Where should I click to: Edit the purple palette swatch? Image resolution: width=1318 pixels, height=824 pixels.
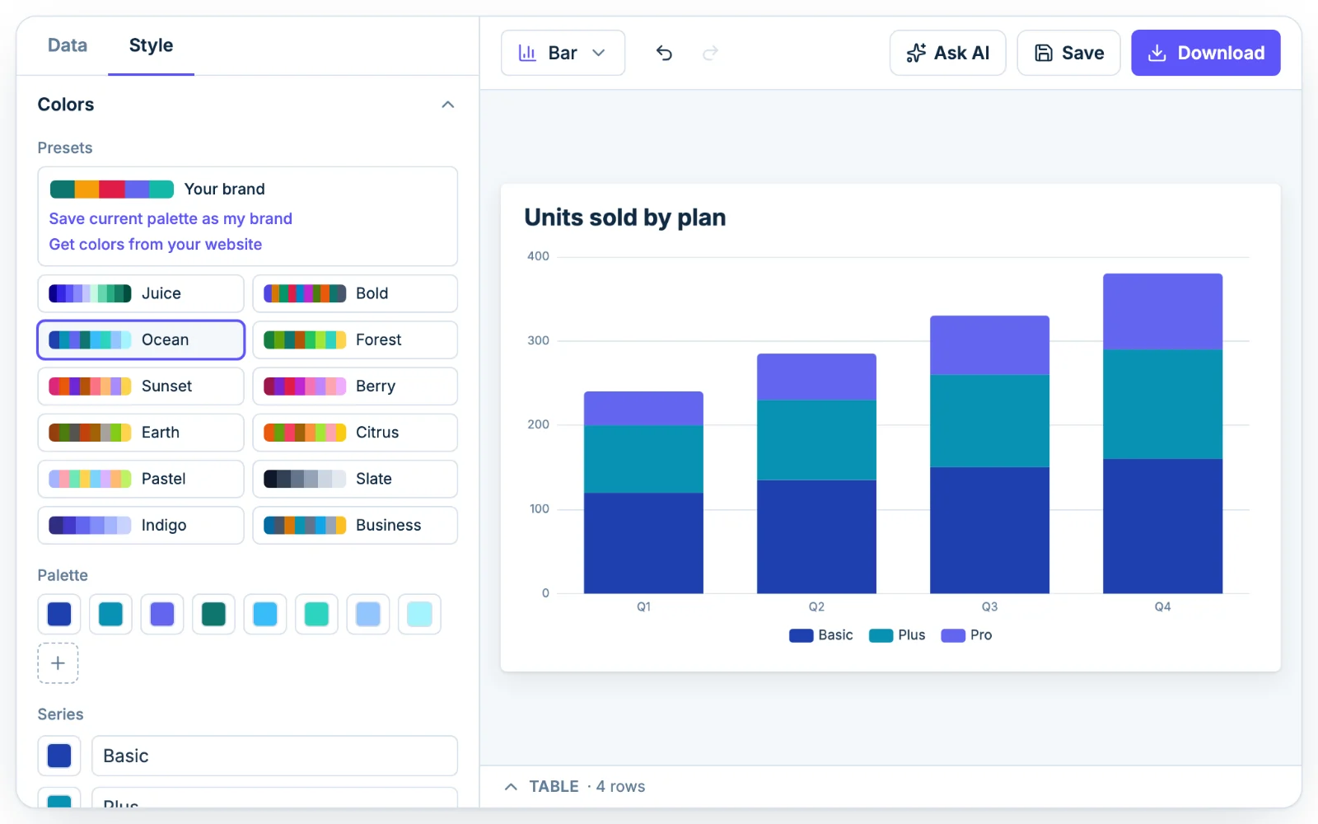pyautogui.click(x=162, y=614)
